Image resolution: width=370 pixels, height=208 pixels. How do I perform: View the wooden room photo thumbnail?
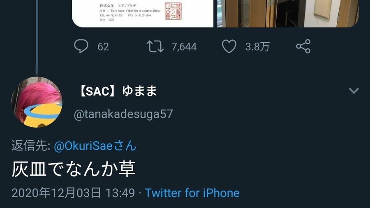(288, 14)
